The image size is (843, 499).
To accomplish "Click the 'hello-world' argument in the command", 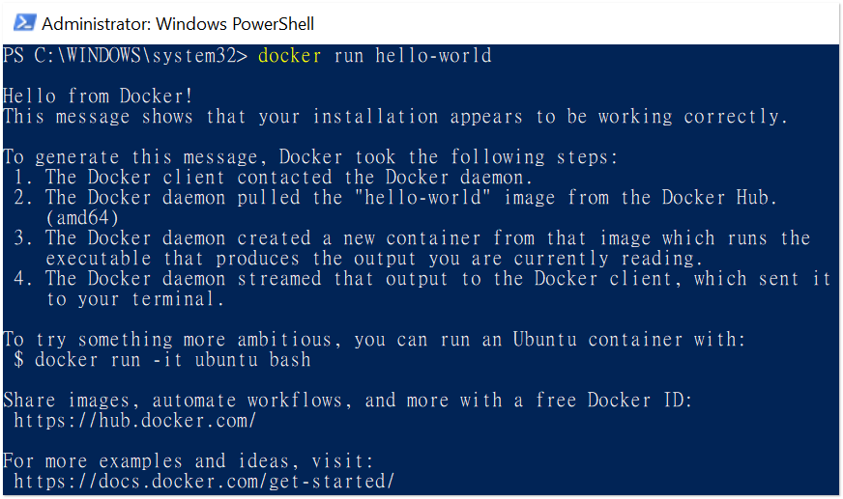I will coord(433,56).
